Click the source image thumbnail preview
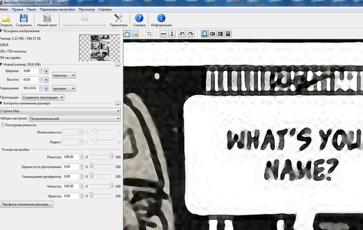The width and height of the screenshot is (363, 230). 100,48
